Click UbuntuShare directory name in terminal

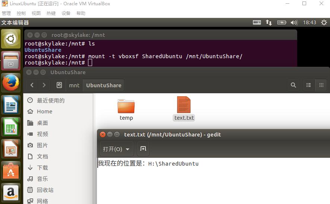tap(43, 50)
